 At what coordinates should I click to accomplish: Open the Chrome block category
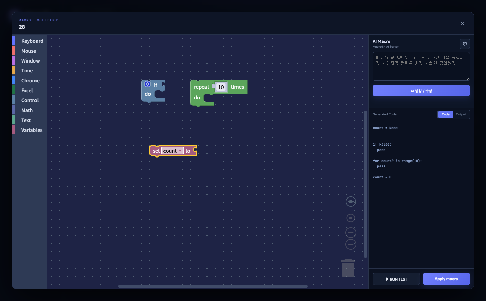pyautogui.click(x=29, y=81)
